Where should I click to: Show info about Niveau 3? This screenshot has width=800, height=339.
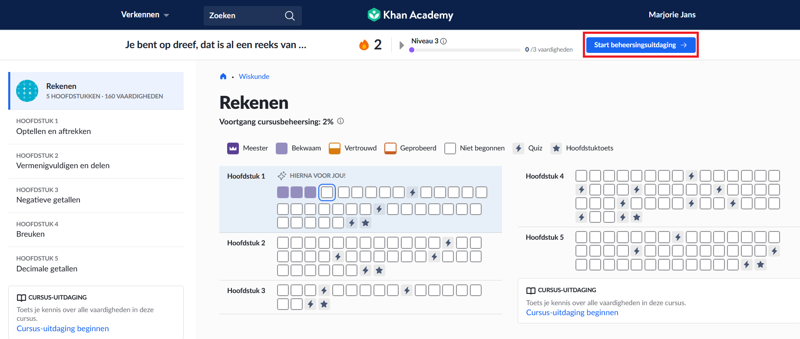443,41
